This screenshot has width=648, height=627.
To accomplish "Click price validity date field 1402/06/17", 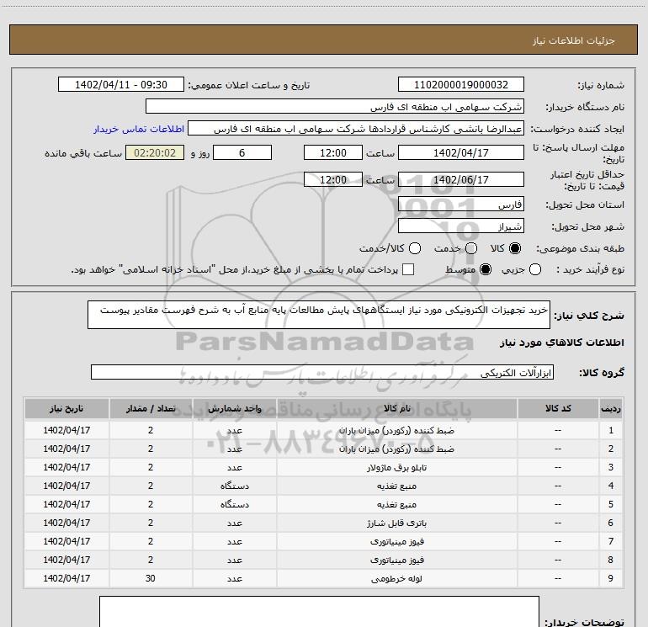I will (x=461, y=180).
